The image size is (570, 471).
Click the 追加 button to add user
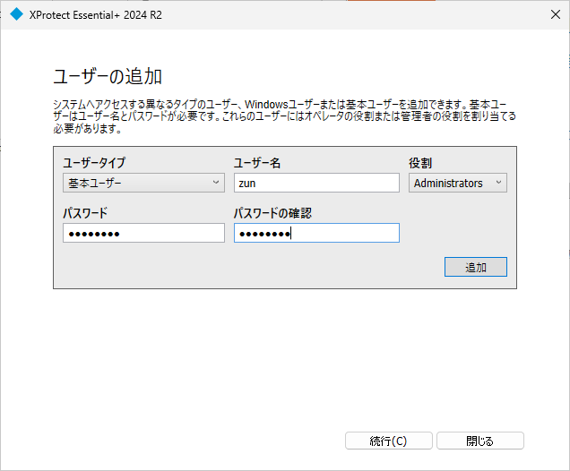[476, 267]
